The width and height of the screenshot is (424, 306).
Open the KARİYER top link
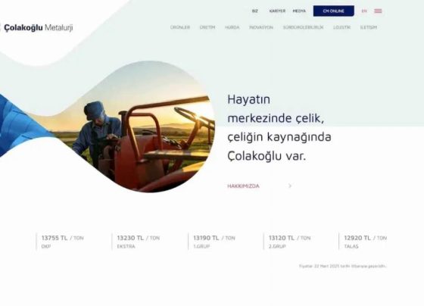click(277, 11)
